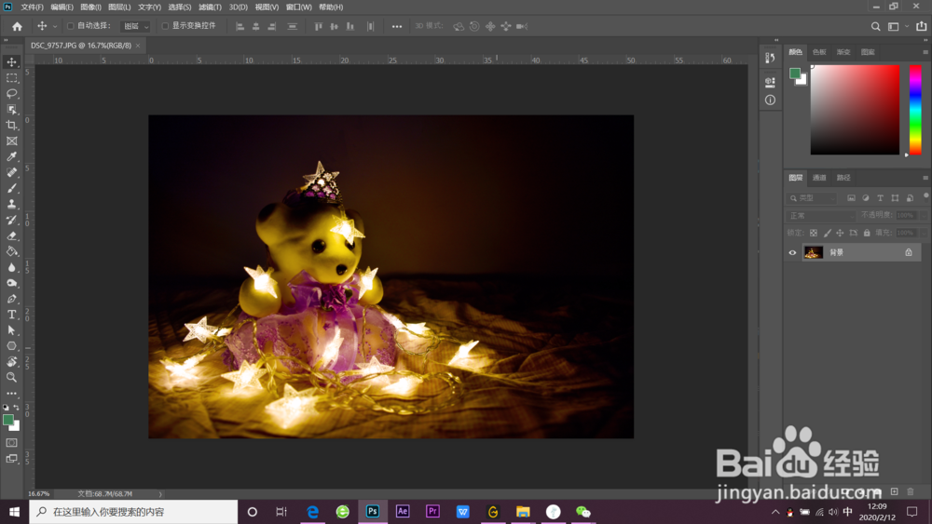Click the Share icon at top right

click(922, 26)
